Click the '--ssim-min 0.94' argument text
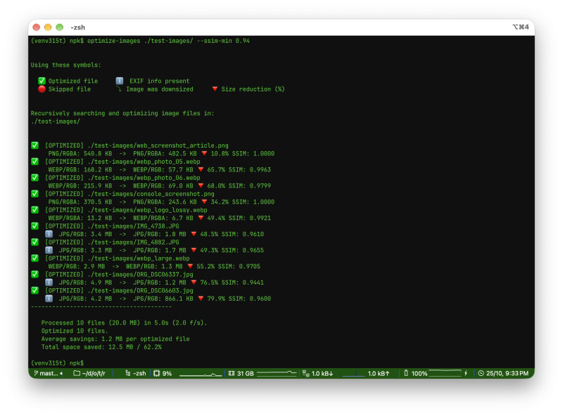The image size is (563, 416). [x=223, y=41]
